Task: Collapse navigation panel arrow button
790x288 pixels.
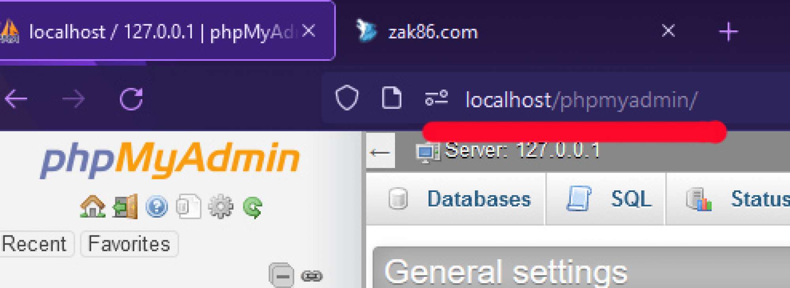Action: coord(380,152)
